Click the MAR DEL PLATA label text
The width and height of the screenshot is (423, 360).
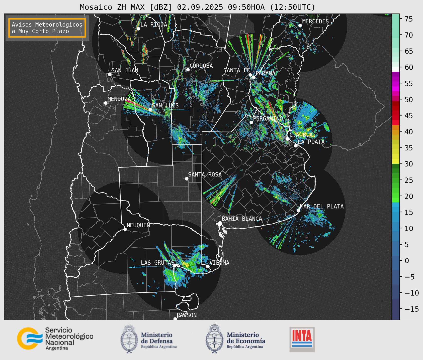click(x=322, y=207)
